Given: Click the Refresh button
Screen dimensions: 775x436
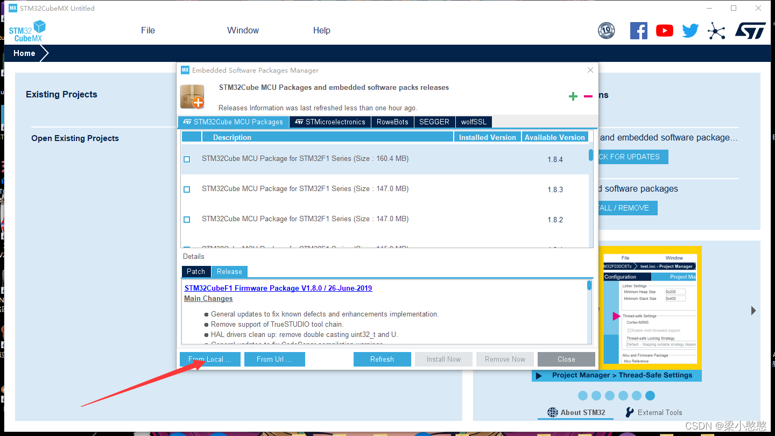Looking at the screenshot, I should pos(382,360).
